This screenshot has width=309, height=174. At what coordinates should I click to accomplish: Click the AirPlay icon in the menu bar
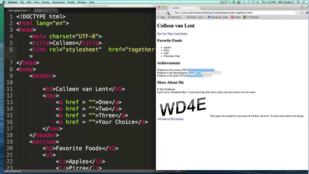click(x=239, y=2)
